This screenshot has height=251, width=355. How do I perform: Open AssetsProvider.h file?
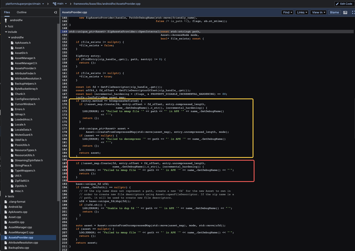25,68
